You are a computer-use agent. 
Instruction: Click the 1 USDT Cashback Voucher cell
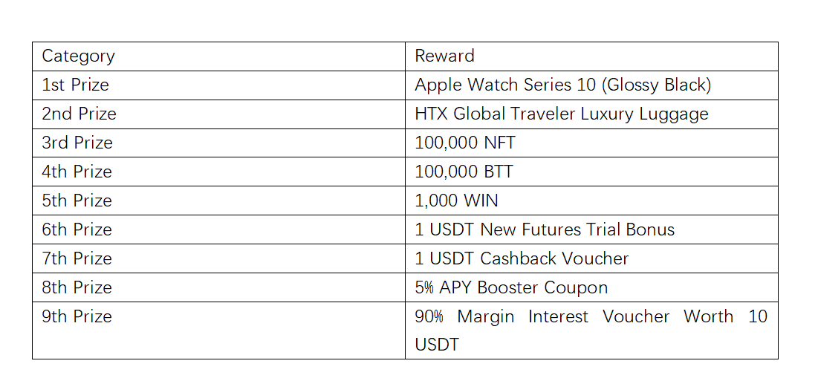point(521,259)
